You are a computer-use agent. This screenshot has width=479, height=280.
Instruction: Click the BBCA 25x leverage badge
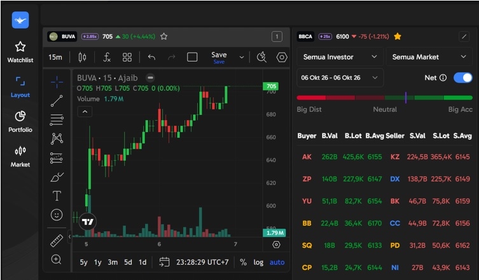tap(325, 37)
